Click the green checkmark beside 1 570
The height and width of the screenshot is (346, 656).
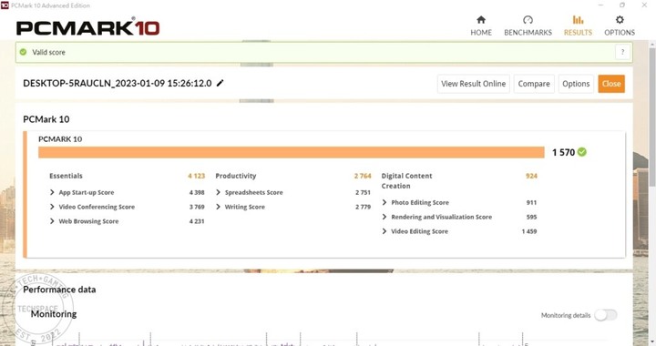pyautogui.click(x=582, y=152)
